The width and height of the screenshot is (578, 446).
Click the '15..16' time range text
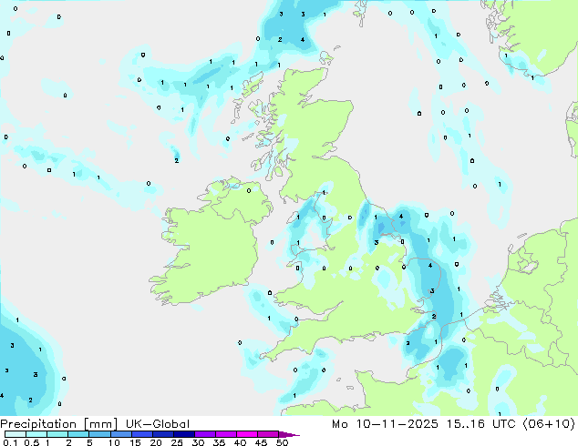coord(466,424)
